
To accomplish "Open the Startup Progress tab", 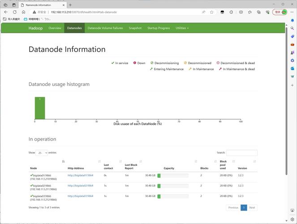I will coord(159,28).
